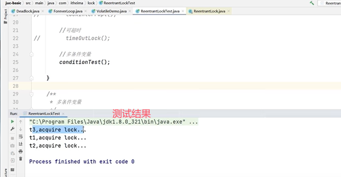Close the VolatileDemo.java tab
Viewport: 341px width, 177px height.
coord(130,11)
